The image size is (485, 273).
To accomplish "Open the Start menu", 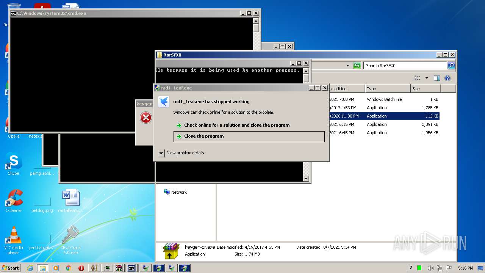I will 11,268.
